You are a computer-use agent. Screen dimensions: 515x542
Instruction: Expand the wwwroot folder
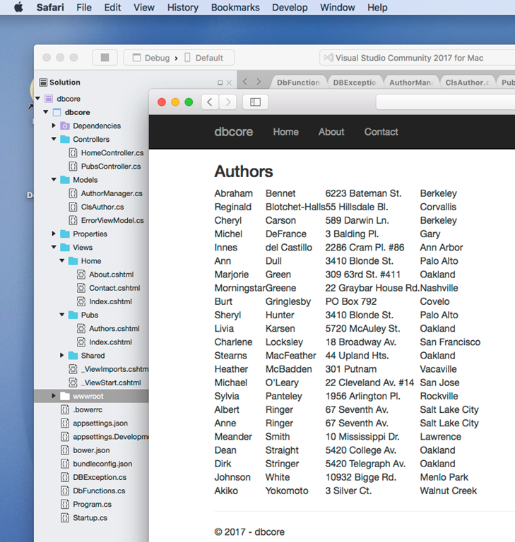click(x=54, y=397)
